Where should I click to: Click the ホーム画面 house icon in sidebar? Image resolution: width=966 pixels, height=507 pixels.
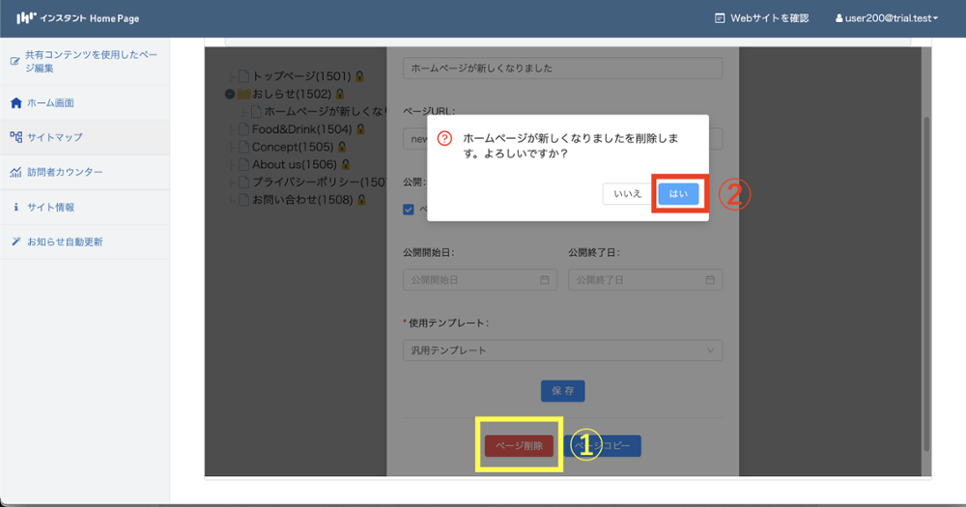(x=15, y=102)
